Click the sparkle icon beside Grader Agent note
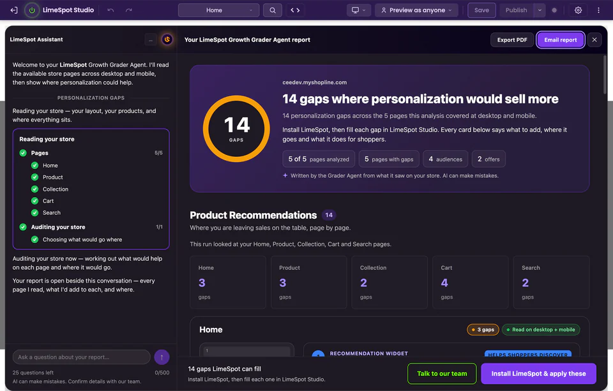This screenshot has width=613, height=391. pos(285,175)
